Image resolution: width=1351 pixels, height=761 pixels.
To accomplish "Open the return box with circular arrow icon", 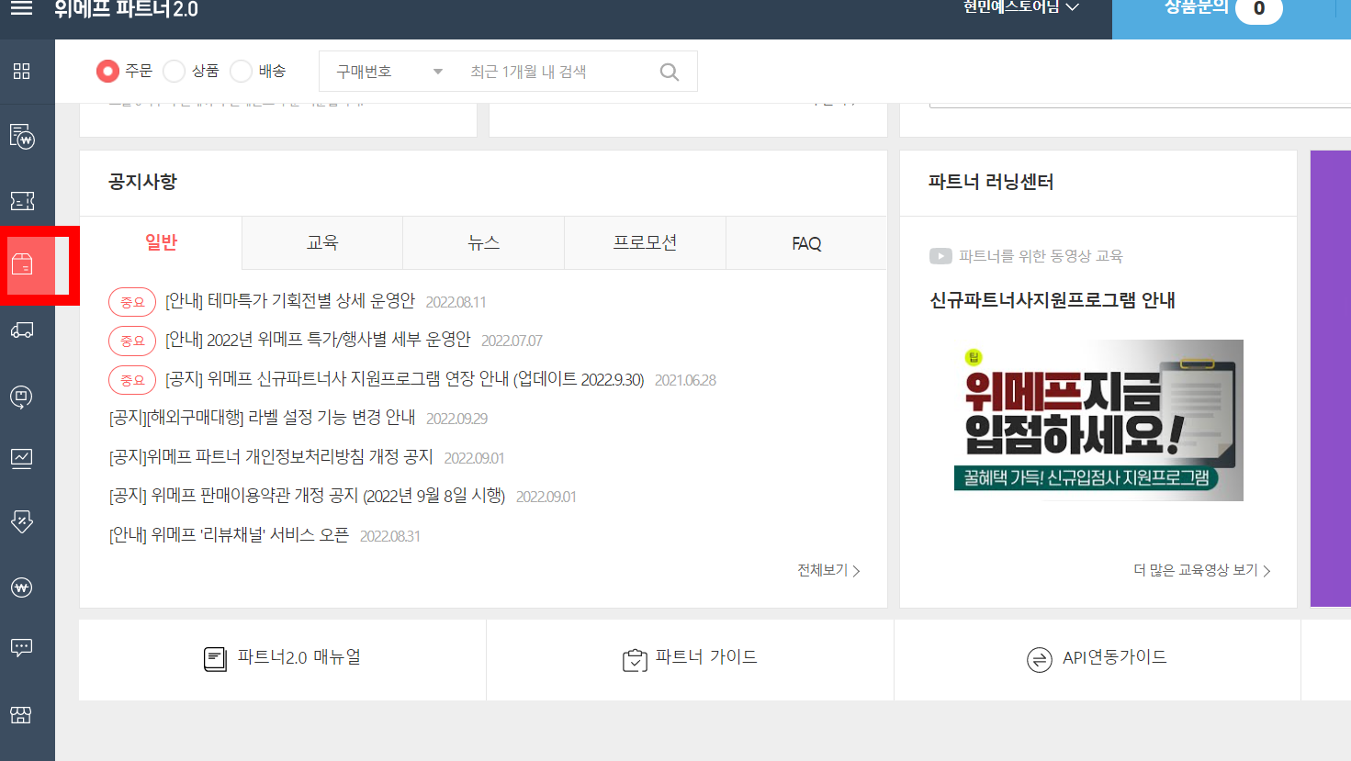I will (21, 397).
